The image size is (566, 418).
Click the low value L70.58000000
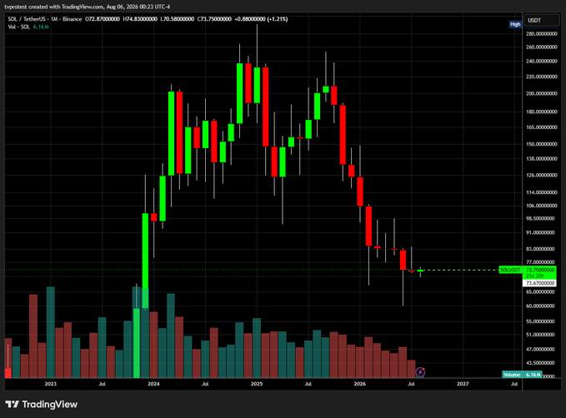point(178,19)
